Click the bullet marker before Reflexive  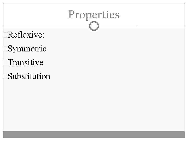point(6,35)
